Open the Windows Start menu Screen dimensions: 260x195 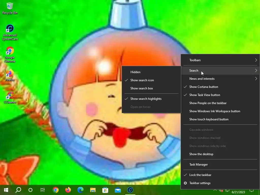[6, 190]
